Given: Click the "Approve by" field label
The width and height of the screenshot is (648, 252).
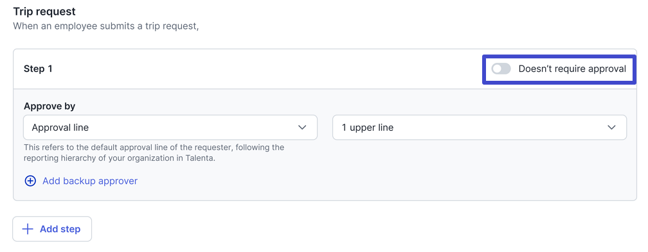Looking at the screenshot, I should click(x=50, y=106).
